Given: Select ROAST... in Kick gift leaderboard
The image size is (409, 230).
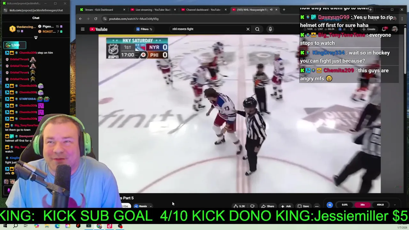Looking at the screenshot, I should 50,31.
